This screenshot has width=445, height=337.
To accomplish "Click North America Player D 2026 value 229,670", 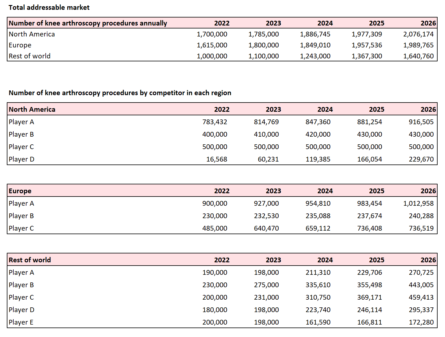I will pos(421,159).
